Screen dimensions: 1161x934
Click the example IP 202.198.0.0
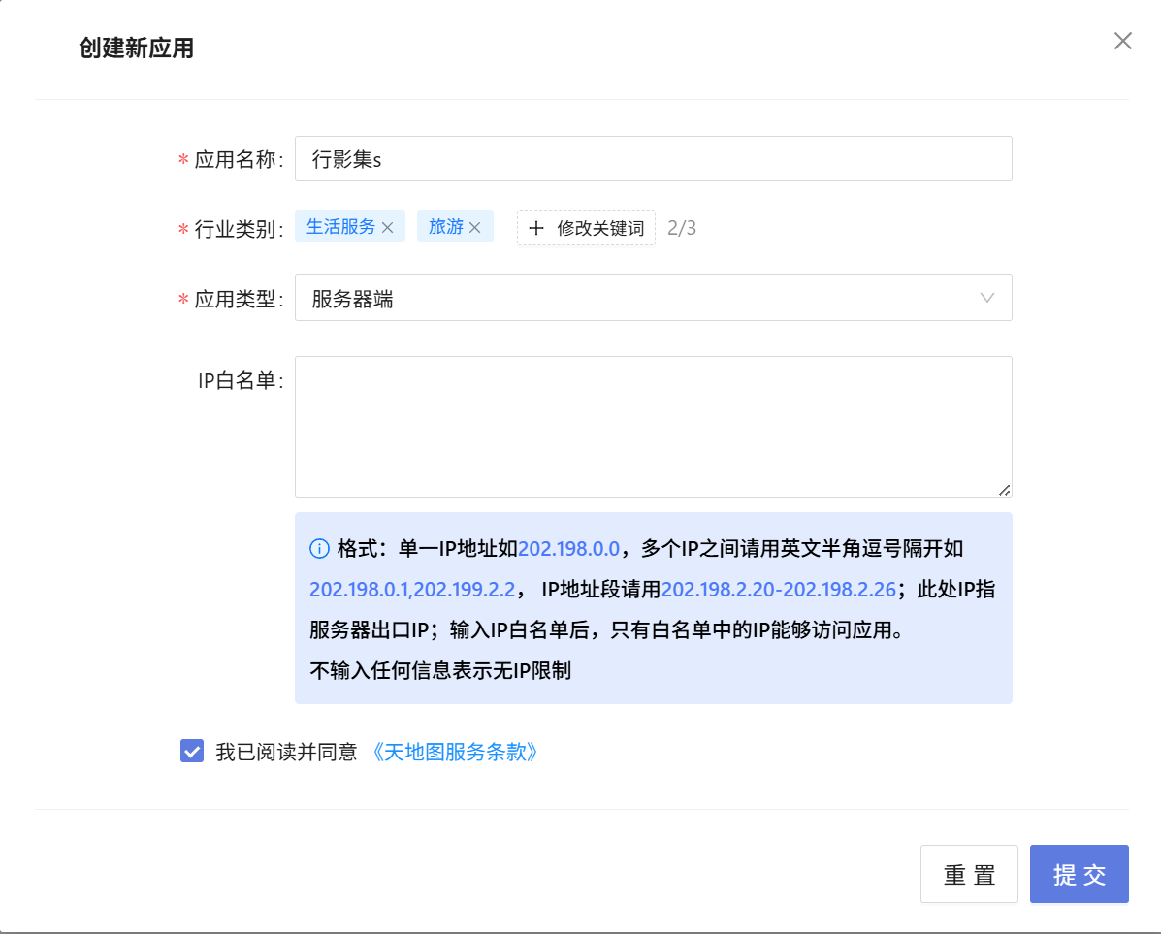(x=568, y=549)
